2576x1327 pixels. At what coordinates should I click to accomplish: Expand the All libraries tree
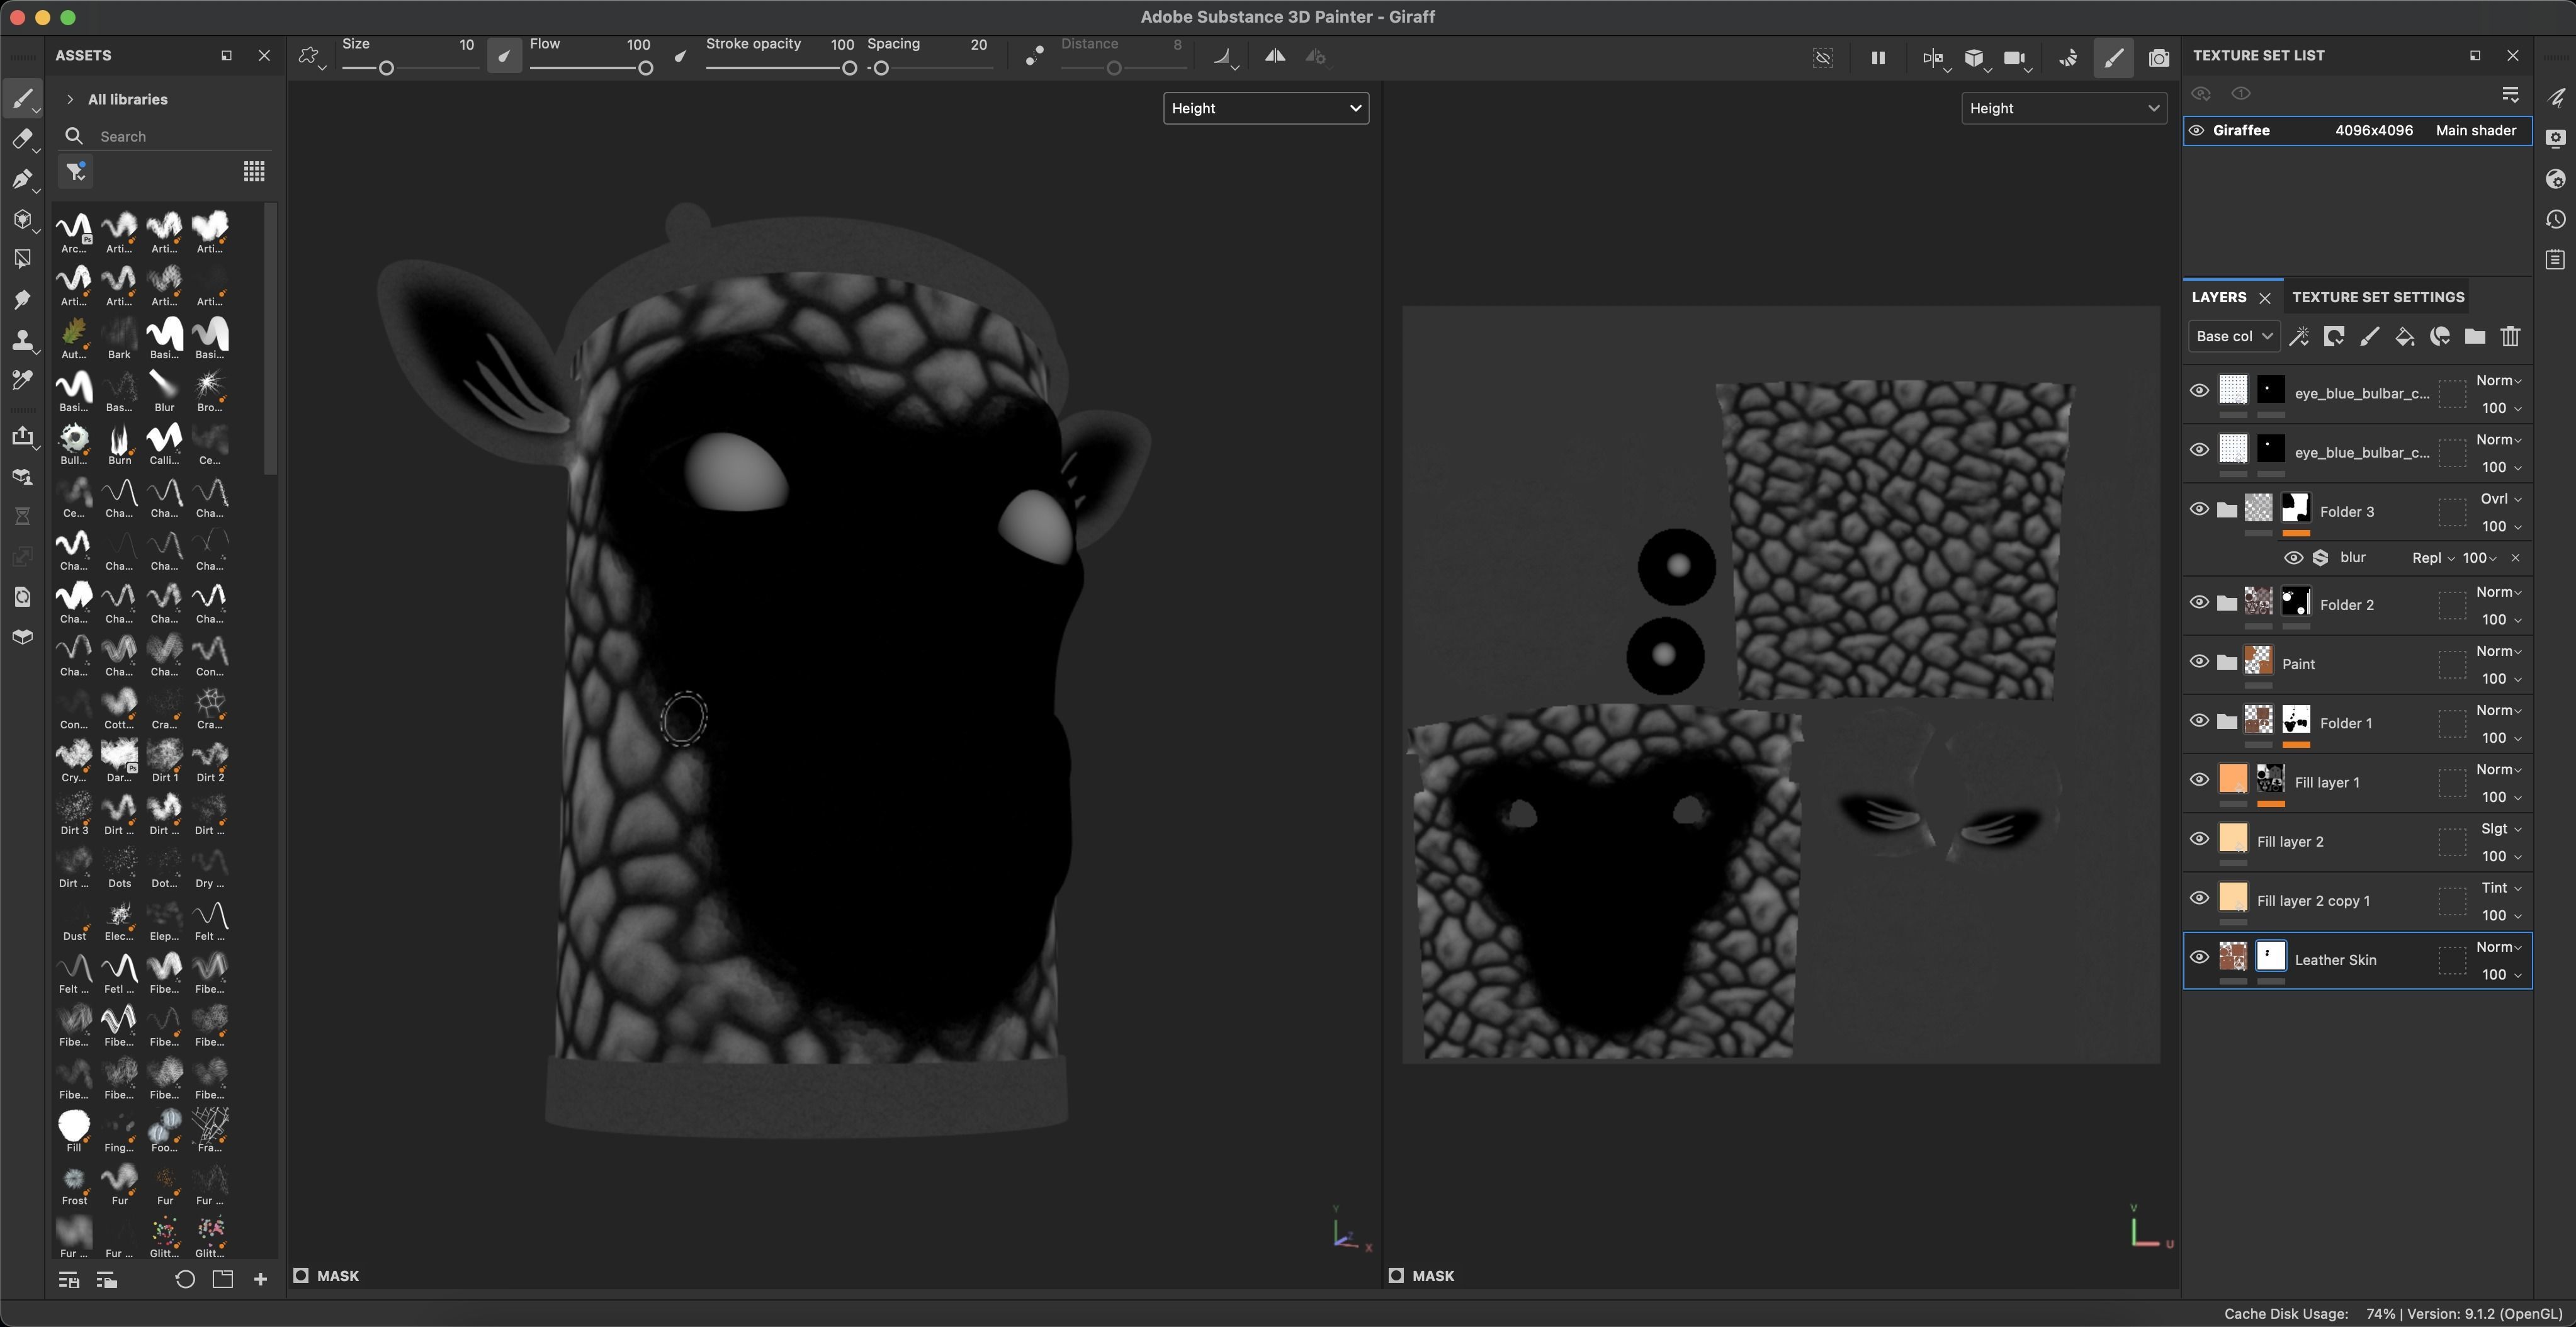(x=70, y=99)
